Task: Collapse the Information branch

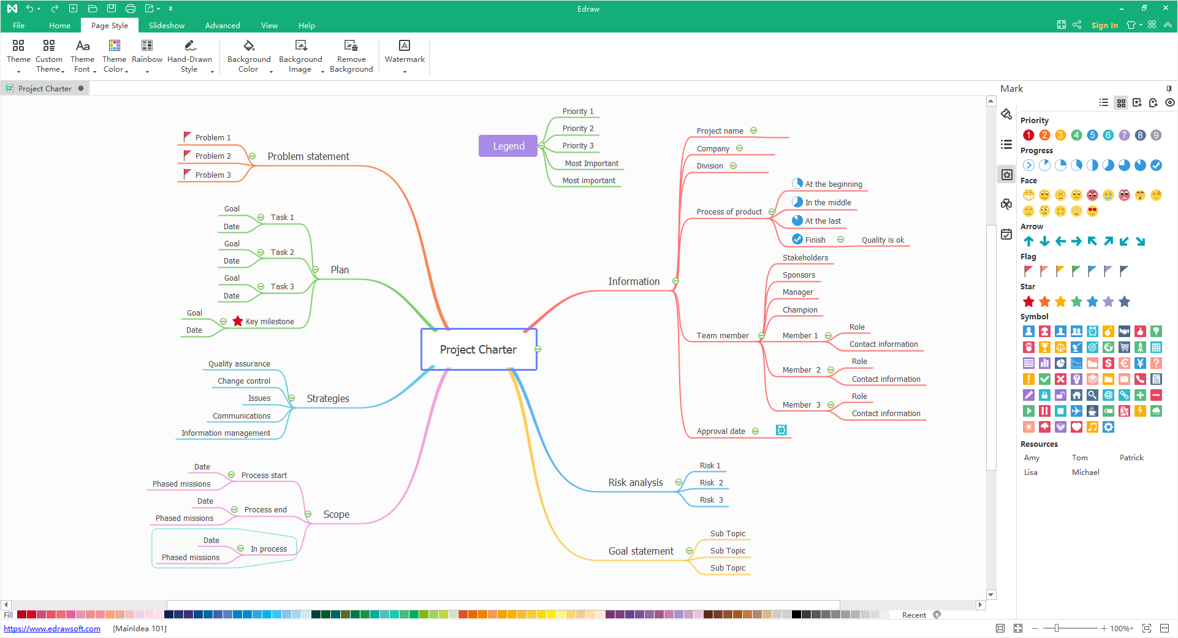Action: pyautogui.click(x=675, y=281)
